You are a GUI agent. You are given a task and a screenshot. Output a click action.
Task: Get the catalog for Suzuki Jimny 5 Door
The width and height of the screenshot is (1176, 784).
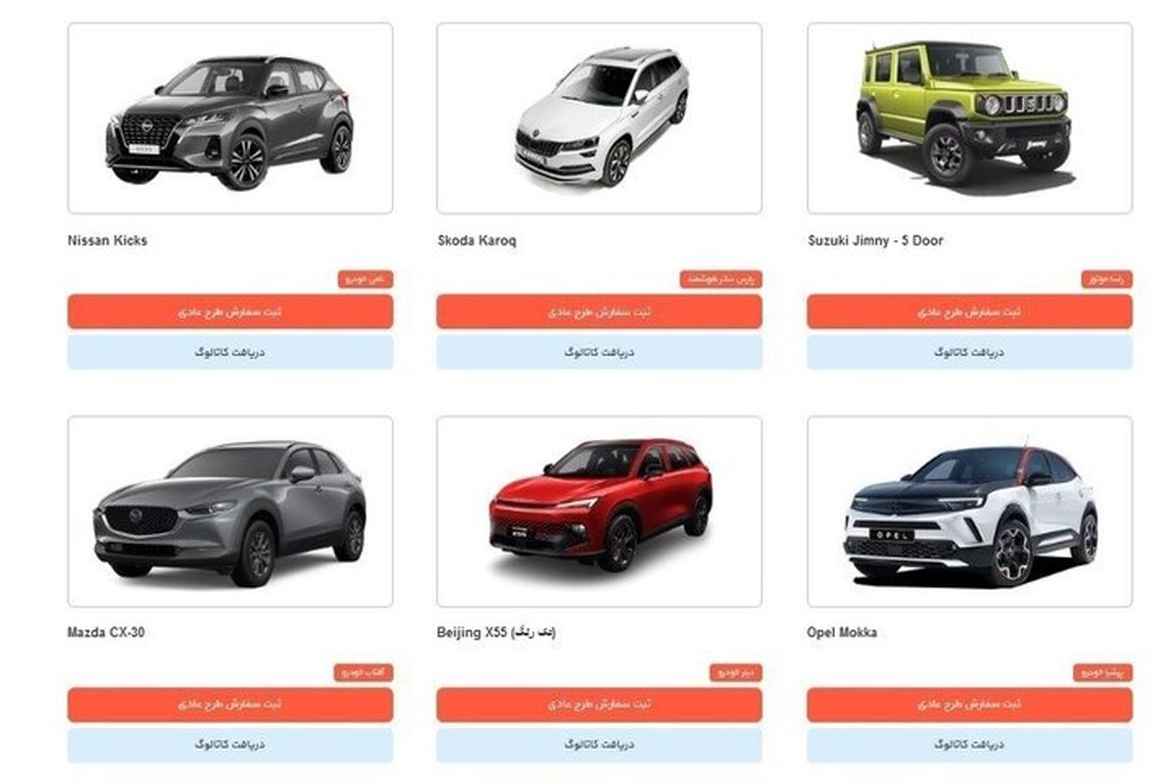tap(969, 352)
